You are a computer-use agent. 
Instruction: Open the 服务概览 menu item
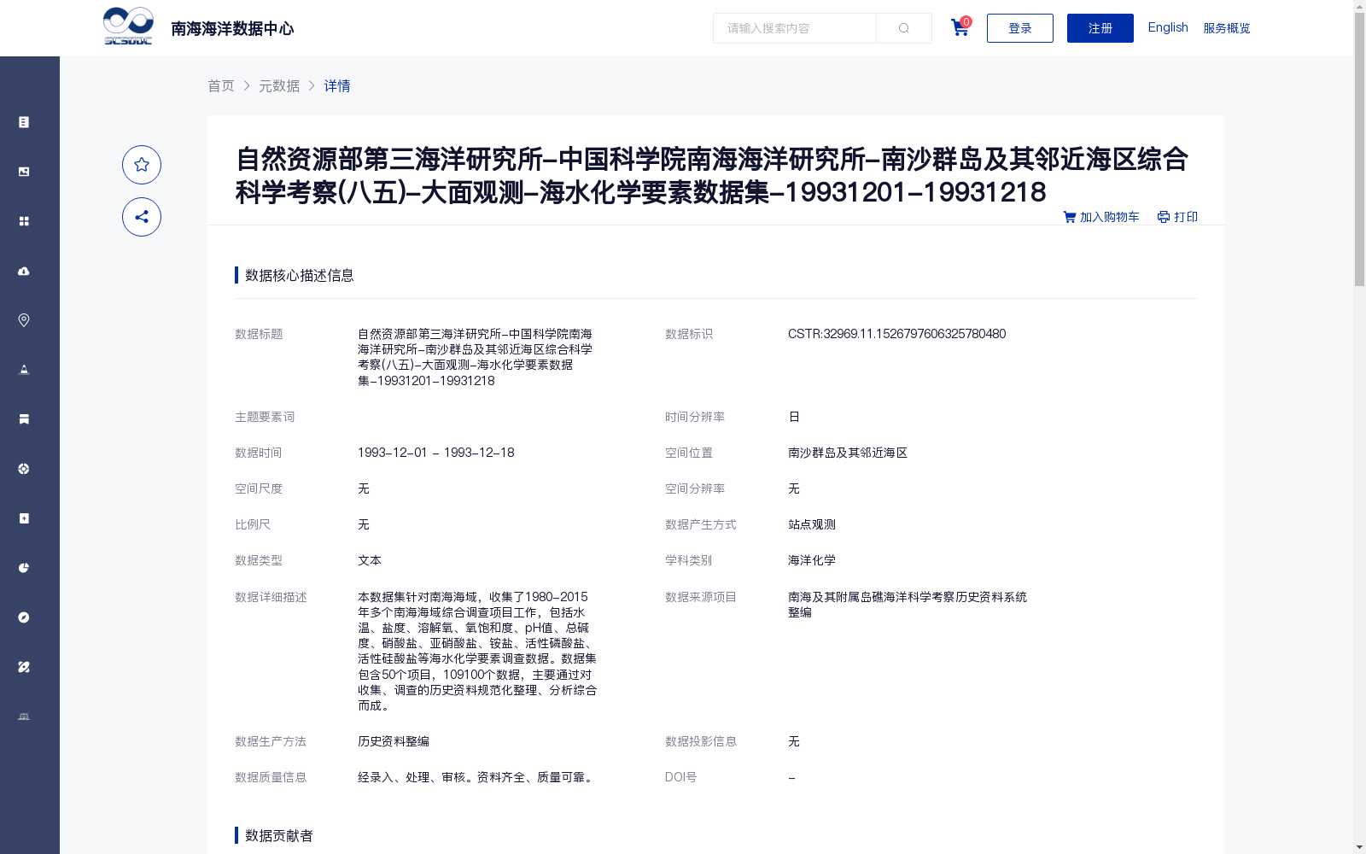1226,27
